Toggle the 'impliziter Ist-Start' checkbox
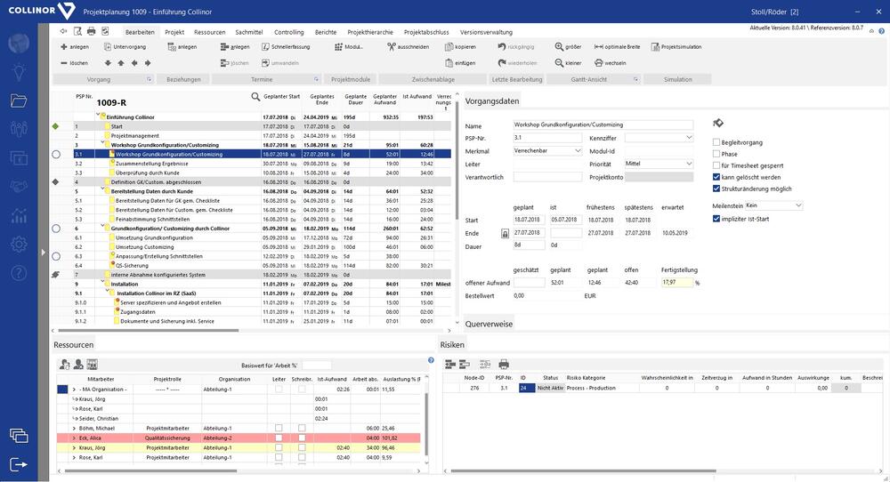 (x=716, y=218)
